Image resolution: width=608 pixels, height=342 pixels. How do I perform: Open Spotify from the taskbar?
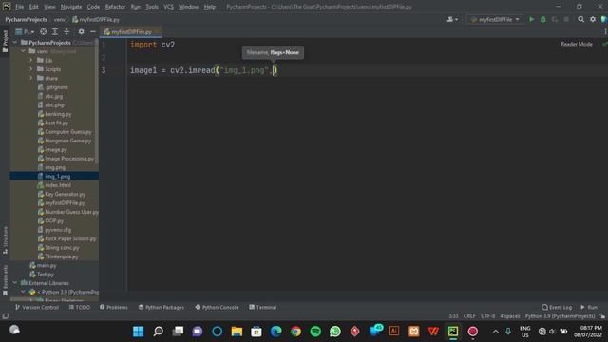coord(315,332)
